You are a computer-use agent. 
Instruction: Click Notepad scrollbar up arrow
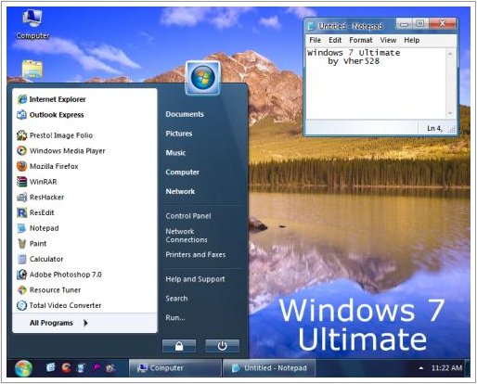coord(450,54)
